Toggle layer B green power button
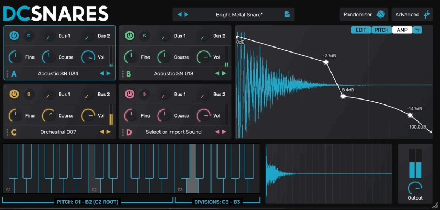The height and width of the screenshot is (210, 440). pos(130,36)
